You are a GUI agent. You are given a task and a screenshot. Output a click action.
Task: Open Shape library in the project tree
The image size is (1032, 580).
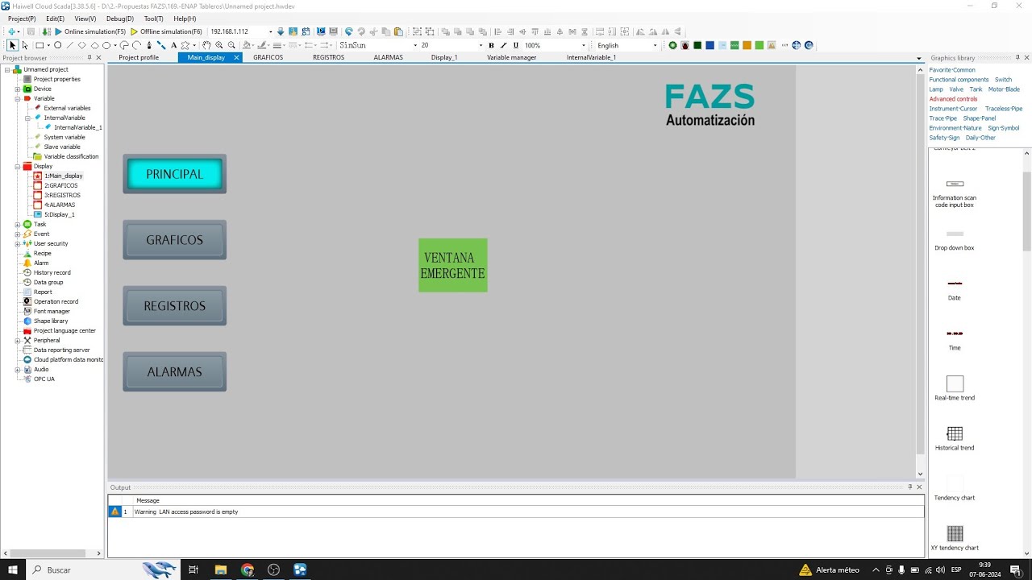pos(51,321)
